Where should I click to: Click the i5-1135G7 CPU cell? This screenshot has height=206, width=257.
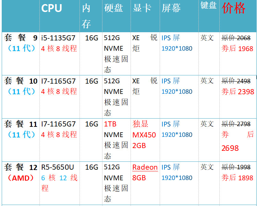(58, 38)
